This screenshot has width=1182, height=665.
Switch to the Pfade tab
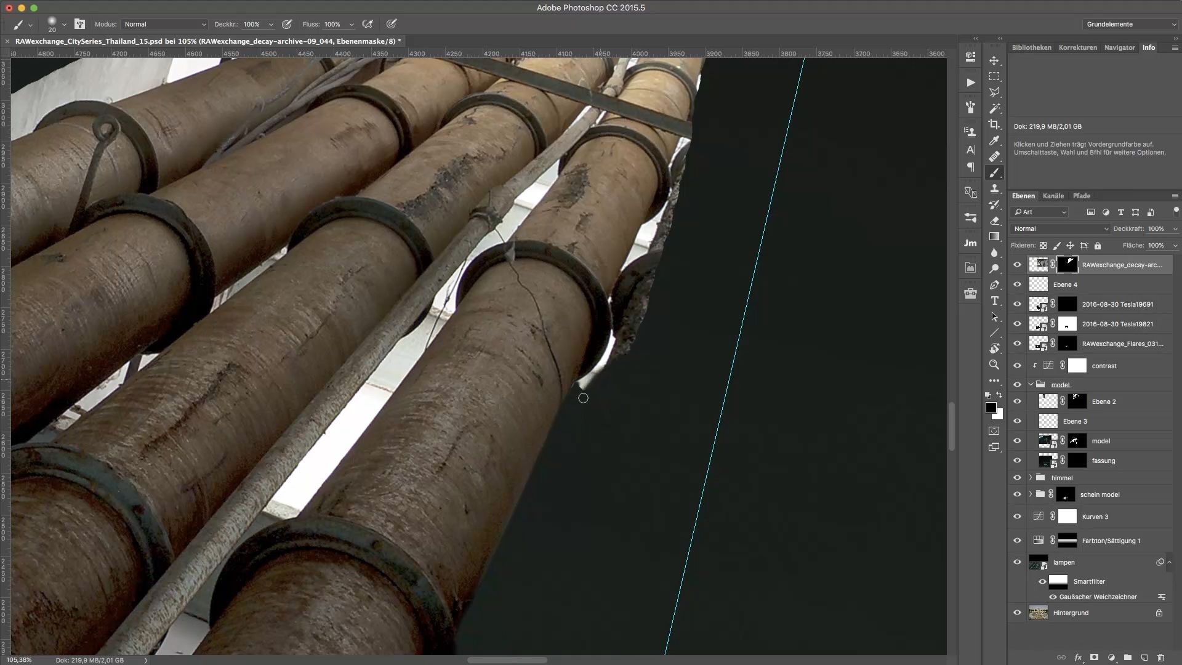(1082, 196)
